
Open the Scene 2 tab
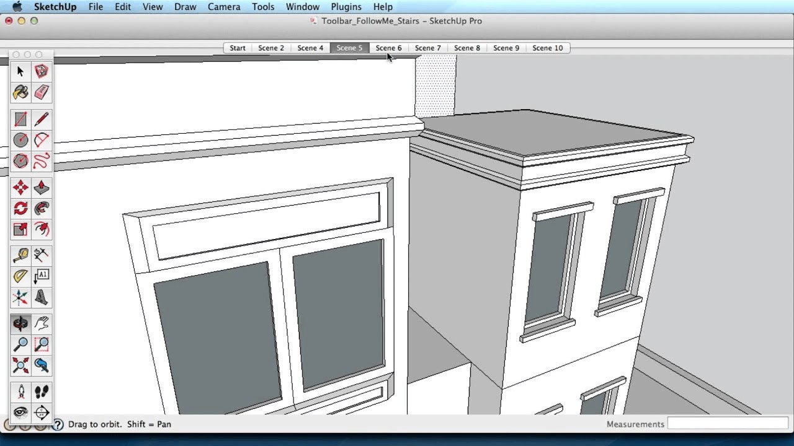point(271,48)
